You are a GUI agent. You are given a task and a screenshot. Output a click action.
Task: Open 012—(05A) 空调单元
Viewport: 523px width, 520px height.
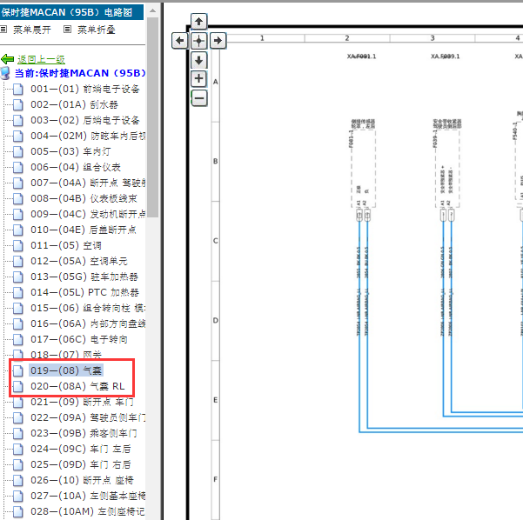pos(78,262)
